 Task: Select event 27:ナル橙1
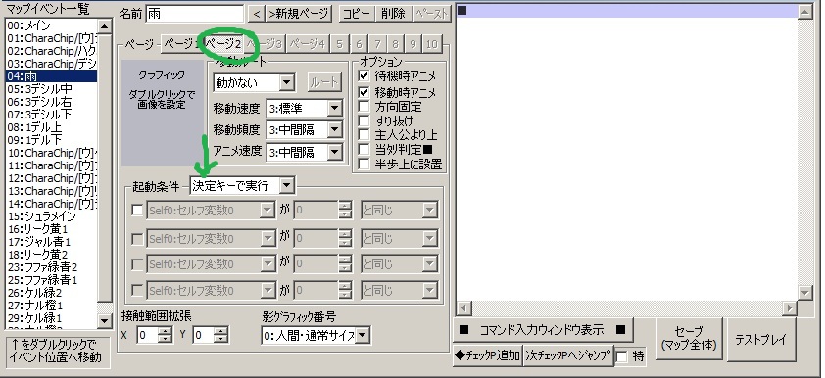click(51, 306)
